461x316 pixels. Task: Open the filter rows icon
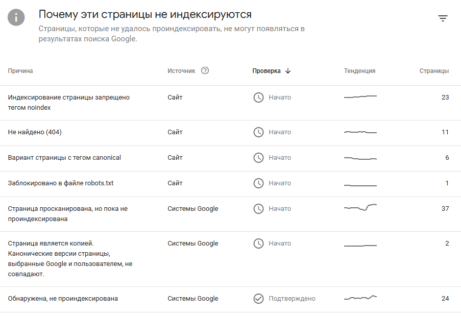tap(443, 18)
